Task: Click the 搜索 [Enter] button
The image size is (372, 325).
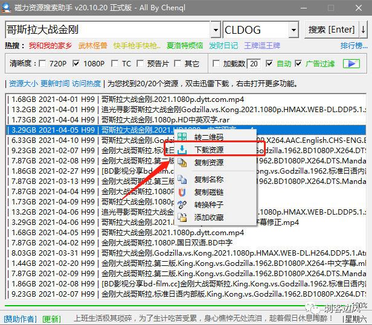Action: click(332, 30)
